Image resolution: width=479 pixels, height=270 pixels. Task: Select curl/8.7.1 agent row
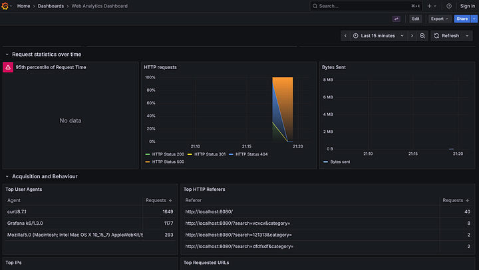90,211
